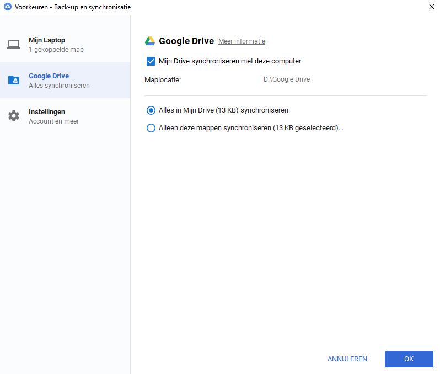Switch to the Instellingen tab
Image resolution: width=440 pixels, height=374 pixels.
coord(47,112)
